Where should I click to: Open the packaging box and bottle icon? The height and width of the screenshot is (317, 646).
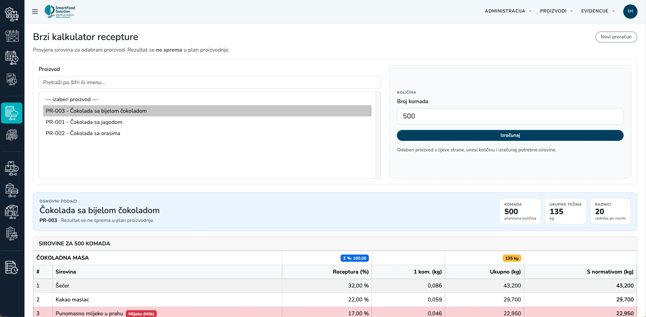tap(12, 212)
